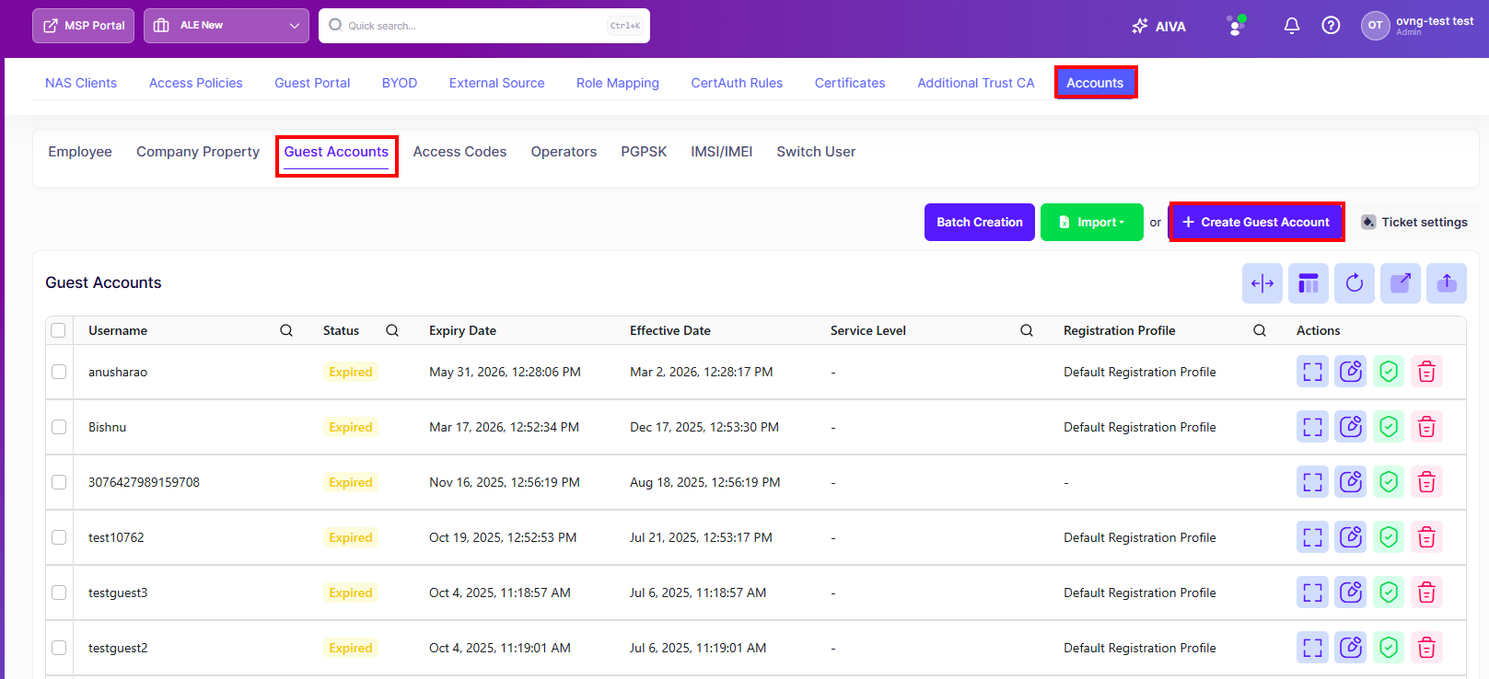
Task: Open the Import dropdown
Action: [x=1092, y=222]
